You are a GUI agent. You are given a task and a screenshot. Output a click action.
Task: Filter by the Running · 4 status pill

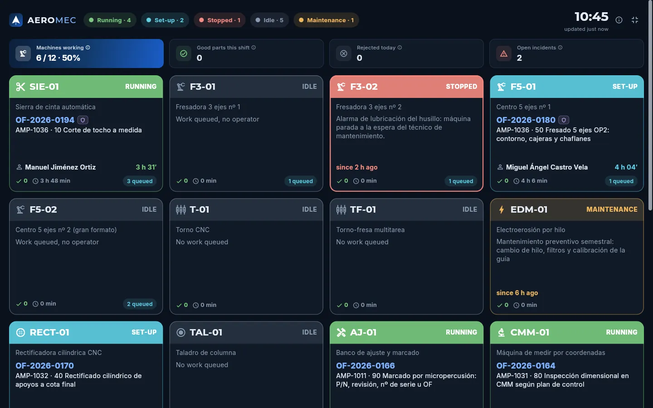(110, 20)
